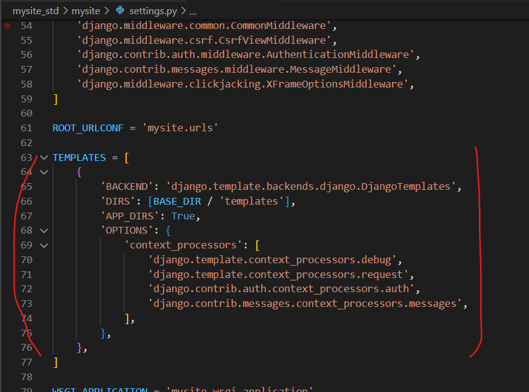Screen dimensions: 529x392
Task: Click ROOT_URLCONF variable on line 61
Action: point(88,128)
